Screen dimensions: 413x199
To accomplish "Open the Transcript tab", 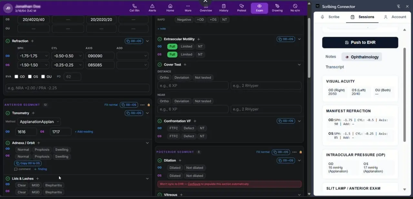I will pos(335,67).
